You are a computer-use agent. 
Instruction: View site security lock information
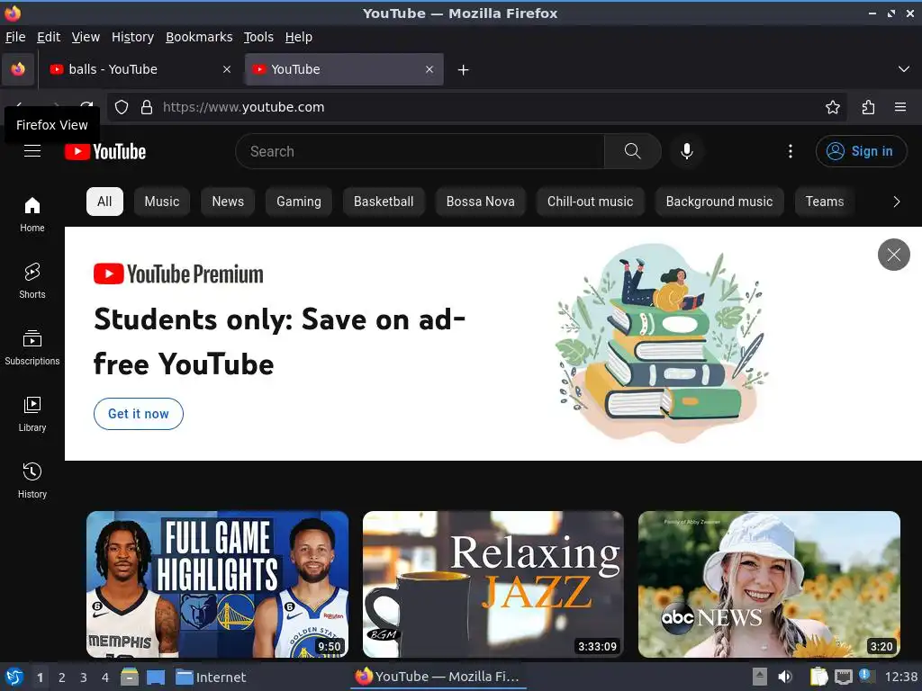(147, 107)
